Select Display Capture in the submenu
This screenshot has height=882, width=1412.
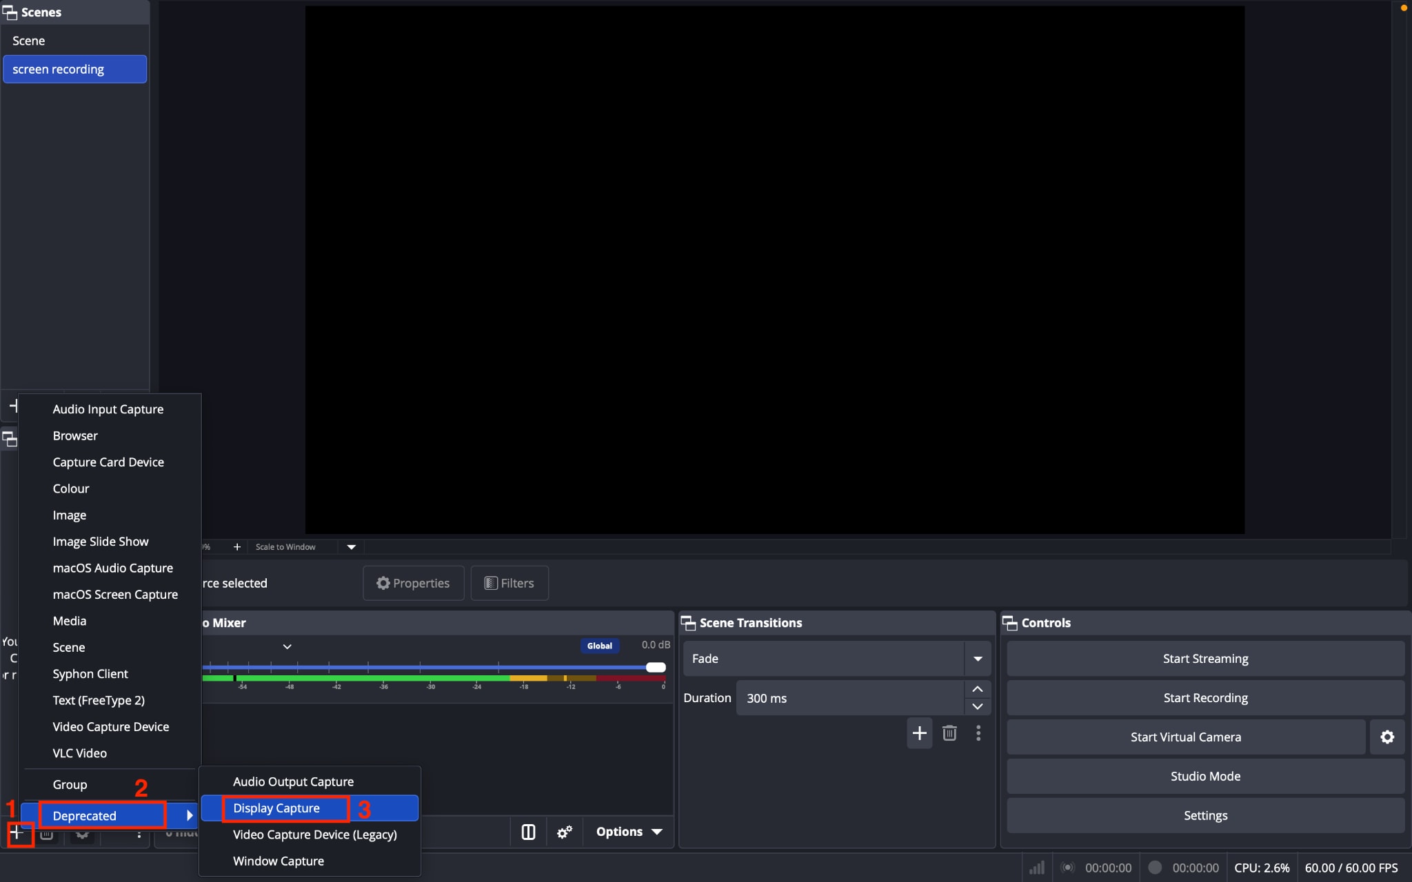coord(310,808)
